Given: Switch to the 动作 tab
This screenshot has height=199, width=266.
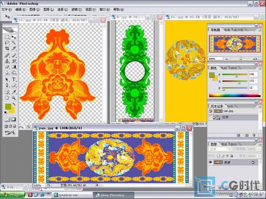Looking at the screenshot, I should point(230,106).
